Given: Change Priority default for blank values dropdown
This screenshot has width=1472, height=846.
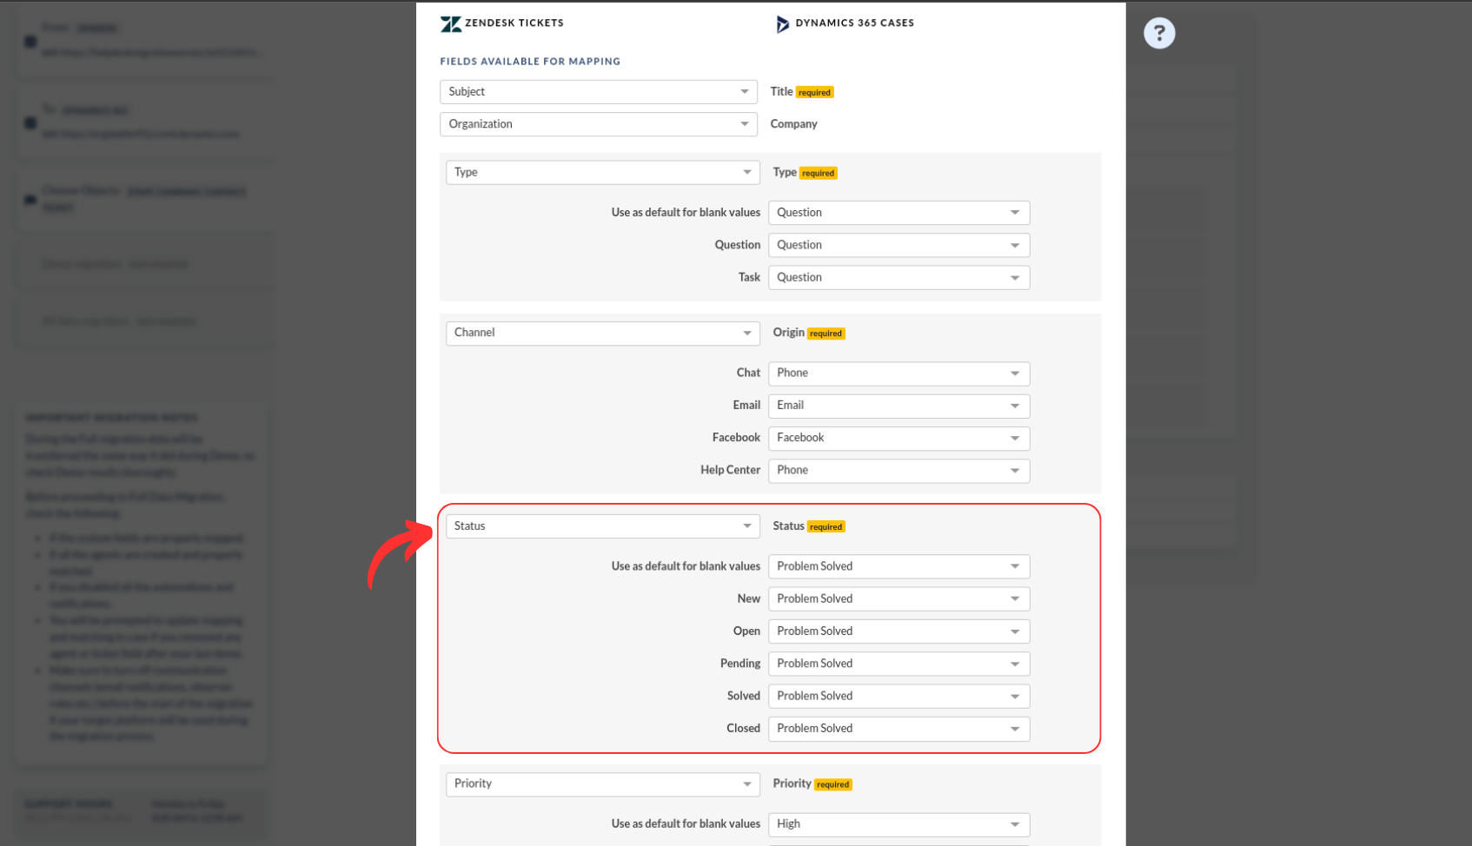Looking at the screenshot, I should [898, 824].
